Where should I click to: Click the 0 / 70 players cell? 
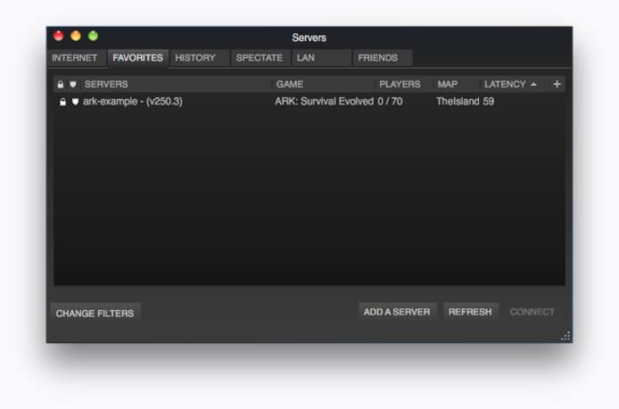[x=390, y=102]
